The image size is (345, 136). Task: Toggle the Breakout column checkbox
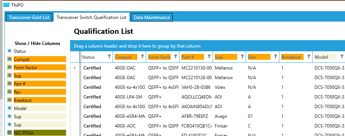click(x=9, y=100)
